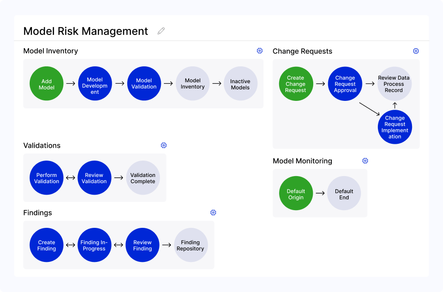
Task: Click the Findings section heading
Action: pos(38,213)
